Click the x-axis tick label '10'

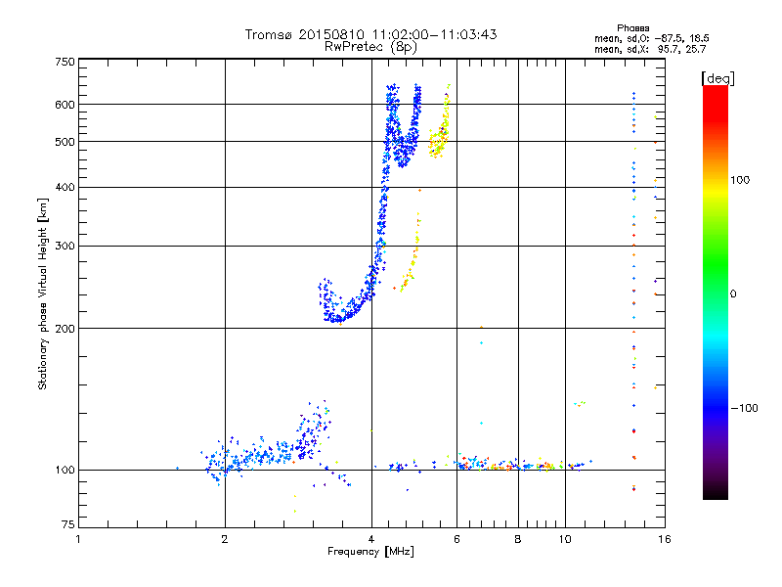(565, 539)
